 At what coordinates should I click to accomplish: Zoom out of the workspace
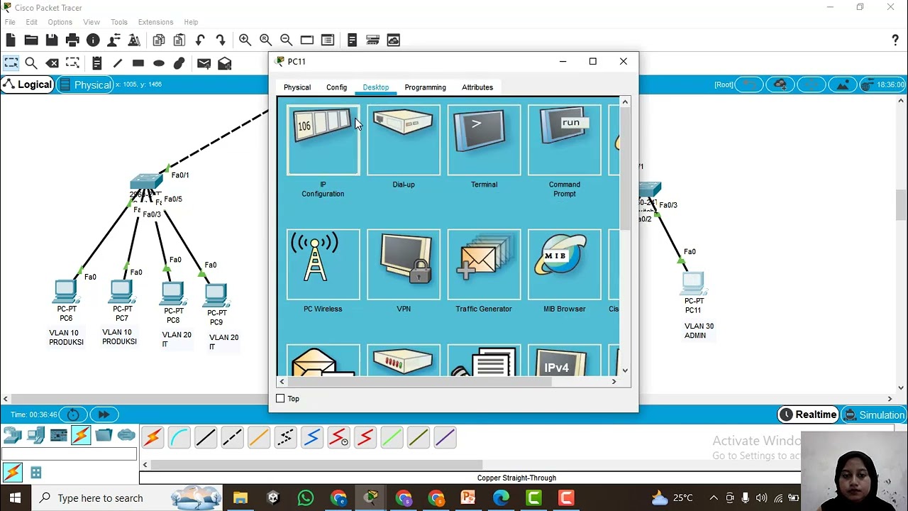pos(286,40)
